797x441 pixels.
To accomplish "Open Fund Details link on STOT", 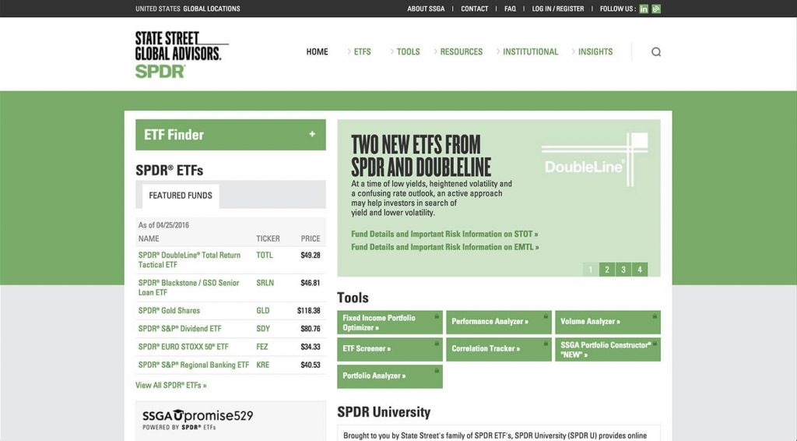I will click(444, 234).
